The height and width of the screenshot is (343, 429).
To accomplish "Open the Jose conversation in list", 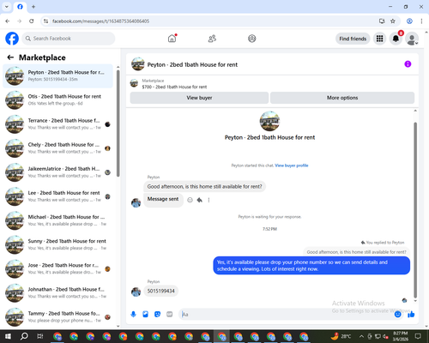I will pos(57,268).
